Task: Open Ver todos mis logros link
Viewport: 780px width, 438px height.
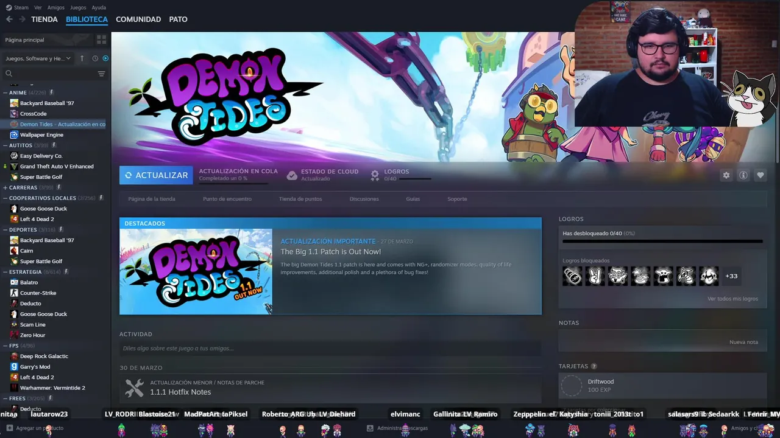Action: 732,299
